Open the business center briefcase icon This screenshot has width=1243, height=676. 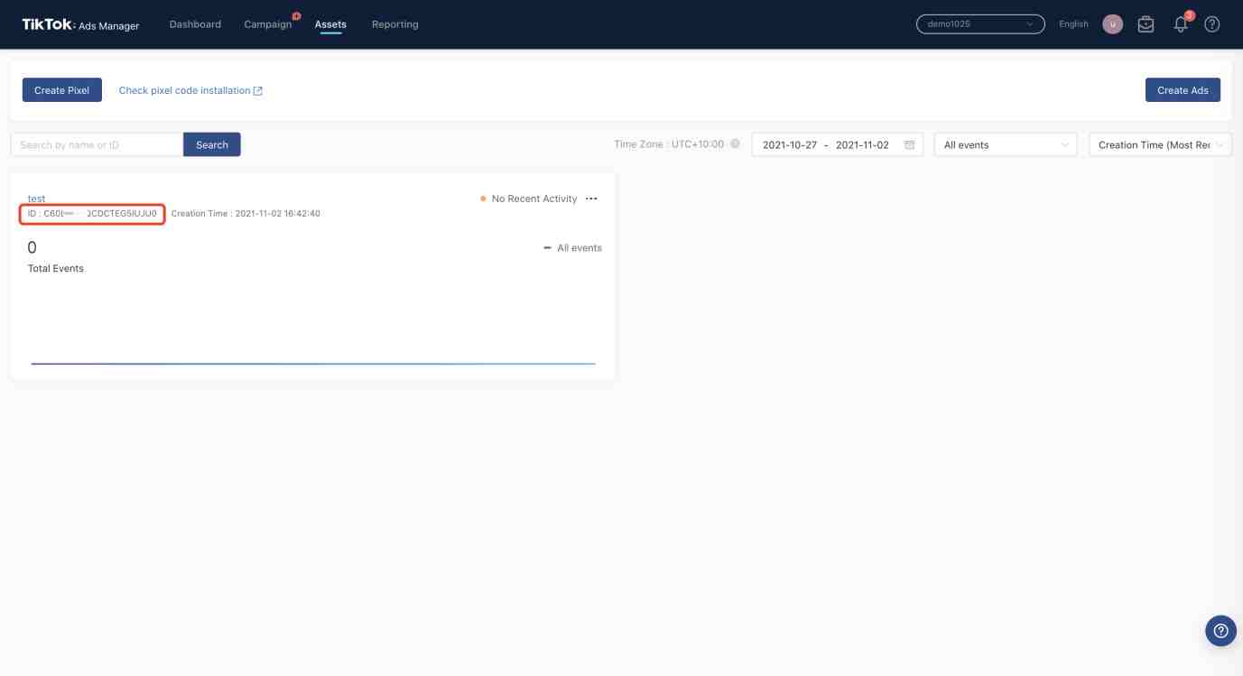(1146, 24)
